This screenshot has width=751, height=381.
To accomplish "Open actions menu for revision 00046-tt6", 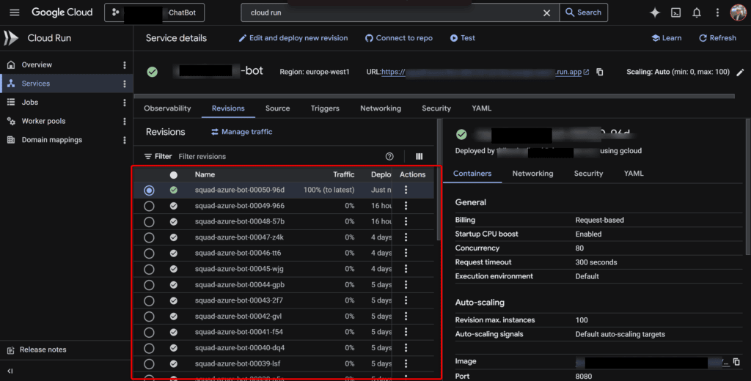I will pyautogui.click(x=406, y=253).
